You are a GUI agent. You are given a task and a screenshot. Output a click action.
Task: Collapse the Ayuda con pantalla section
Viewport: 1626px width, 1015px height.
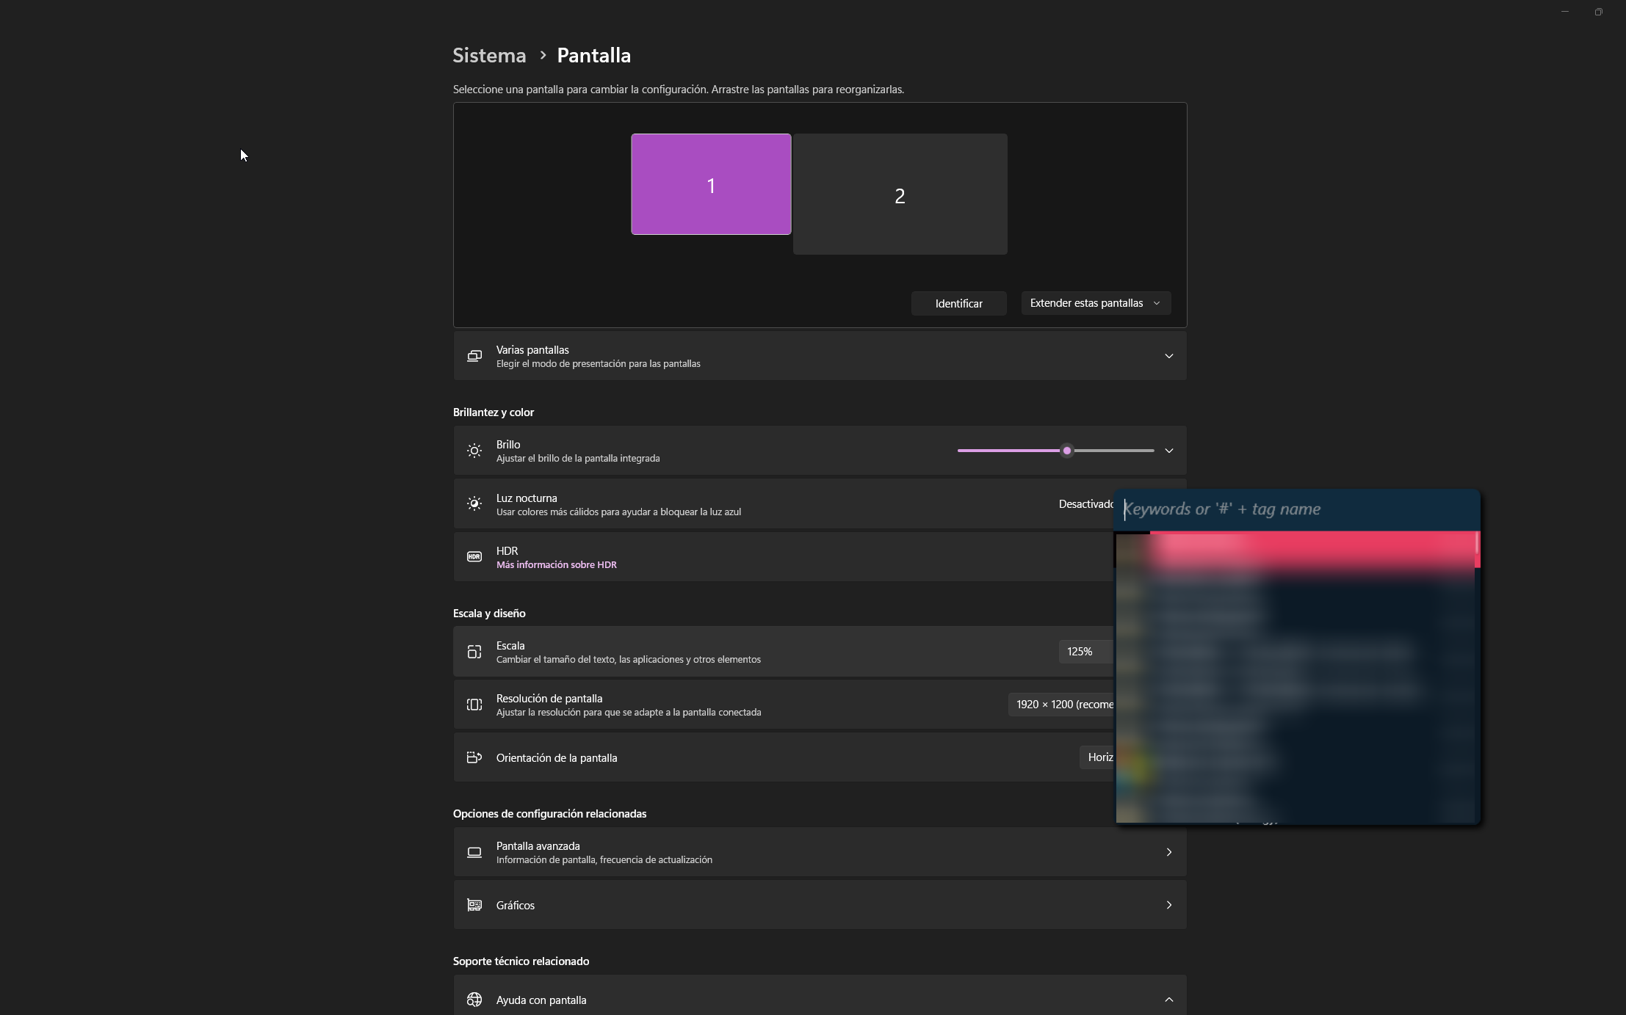1168,1000
